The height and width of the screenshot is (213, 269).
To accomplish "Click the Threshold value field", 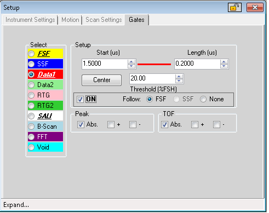I will click(x=152, y=79).
